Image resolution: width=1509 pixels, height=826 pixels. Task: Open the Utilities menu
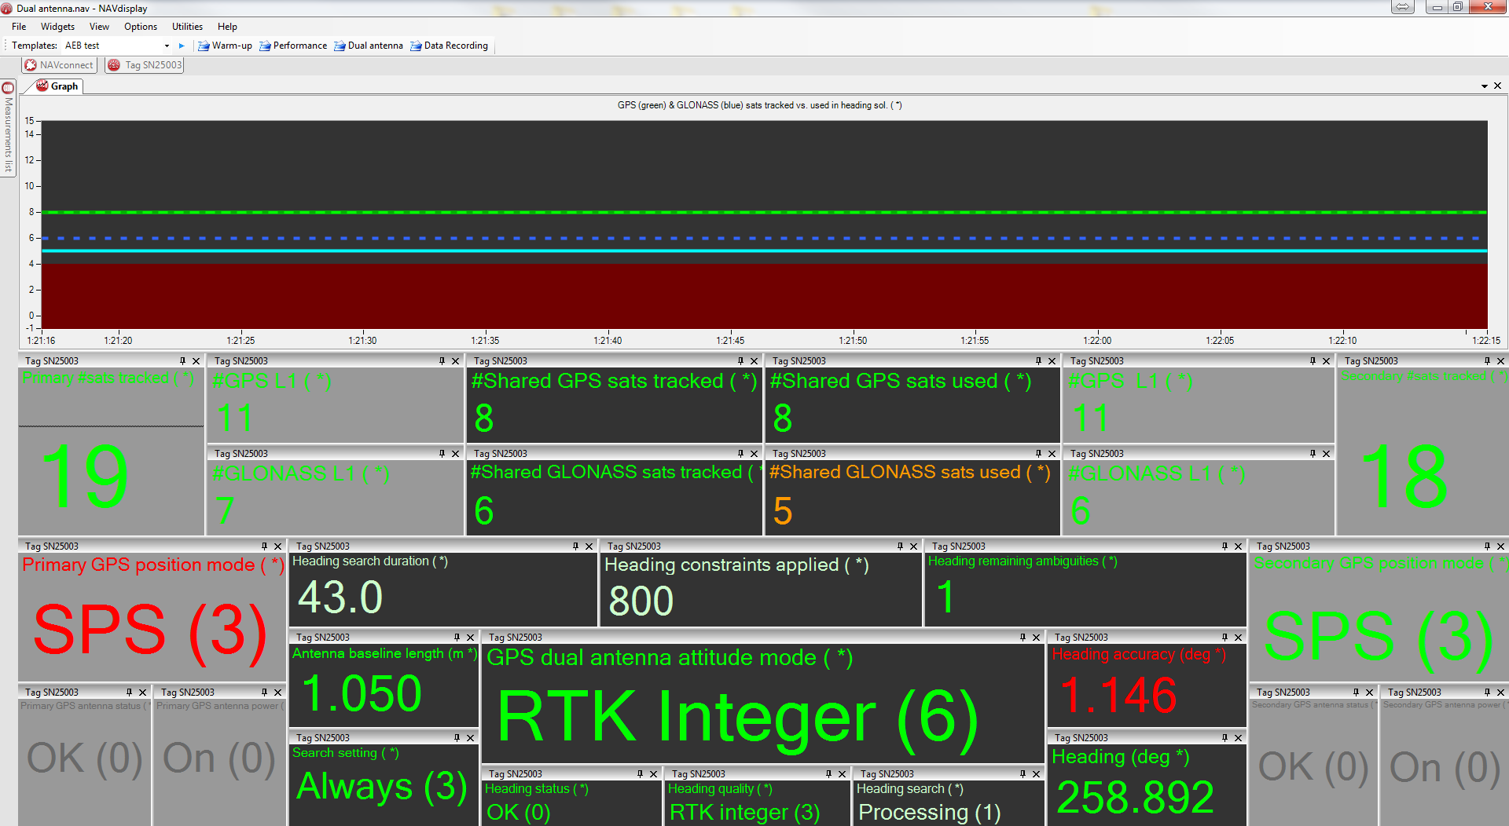click(187, 27)
